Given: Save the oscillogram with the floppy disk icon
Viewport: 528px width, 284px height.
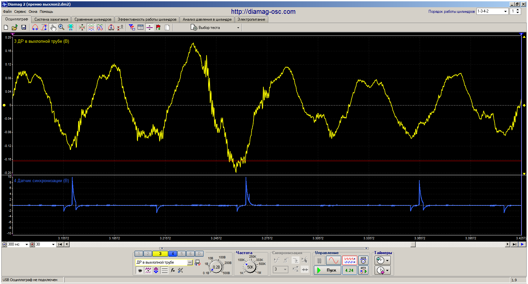Looking at the screenshot, I should click(x=24, y=28).
